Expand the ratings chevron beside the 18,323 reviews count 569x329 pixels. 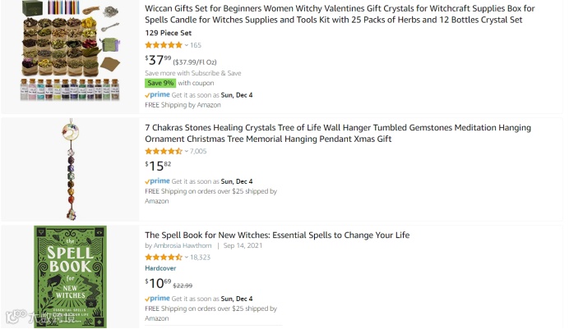pyautogui.click(x=187, y=257)
